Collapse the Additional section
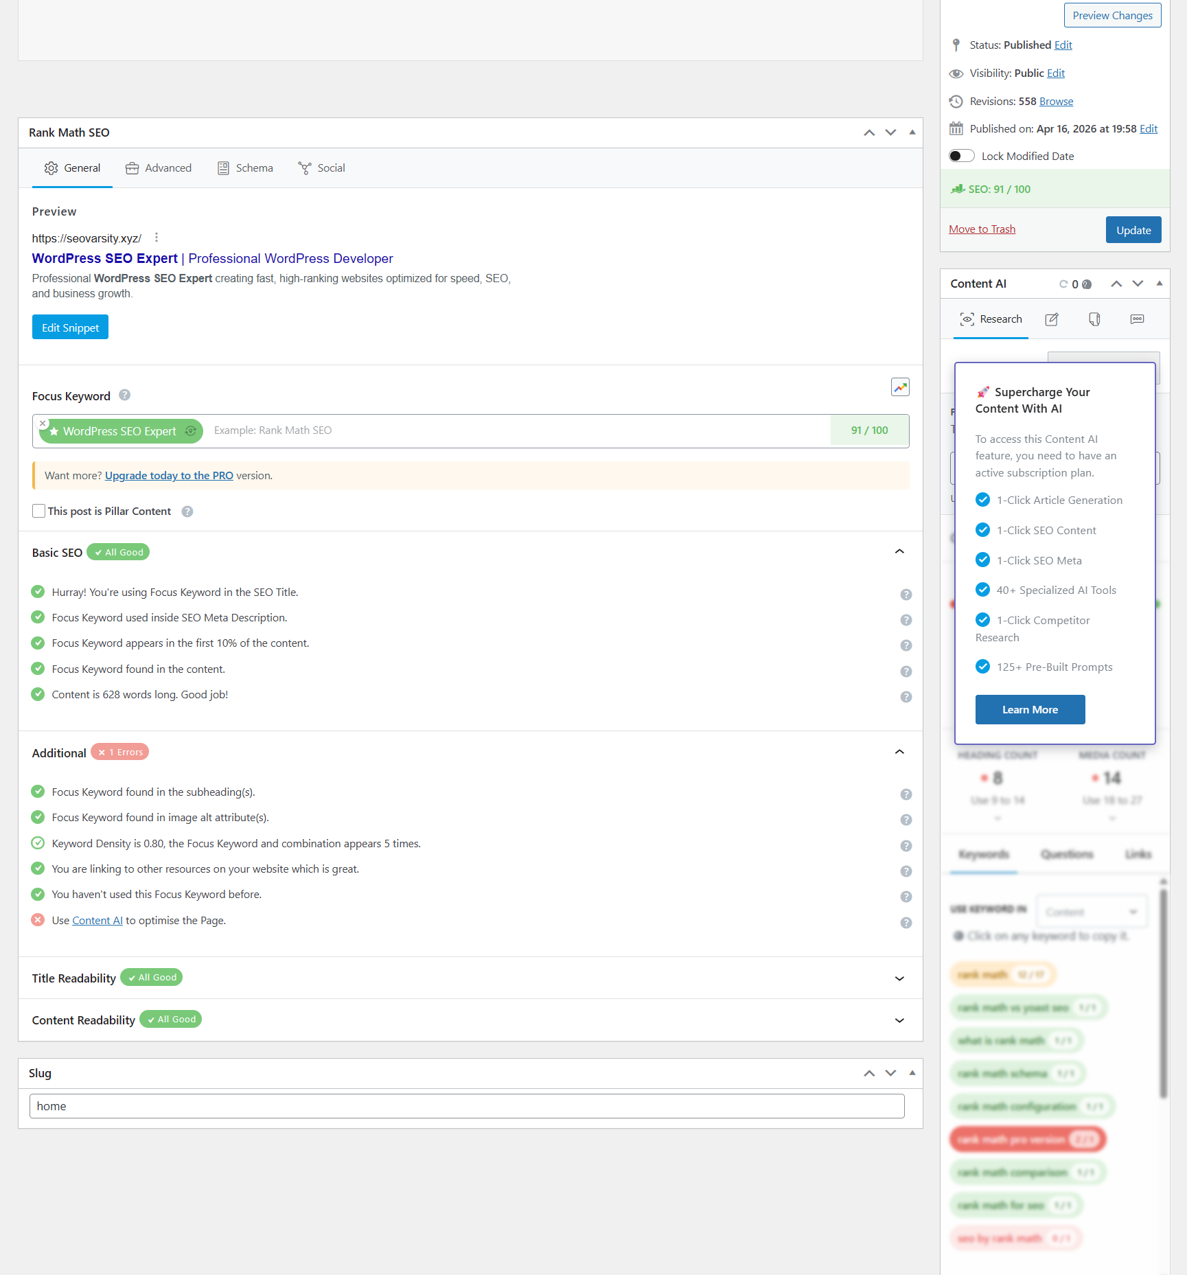The image size is (1187, 1275). (x=899, y=752)
